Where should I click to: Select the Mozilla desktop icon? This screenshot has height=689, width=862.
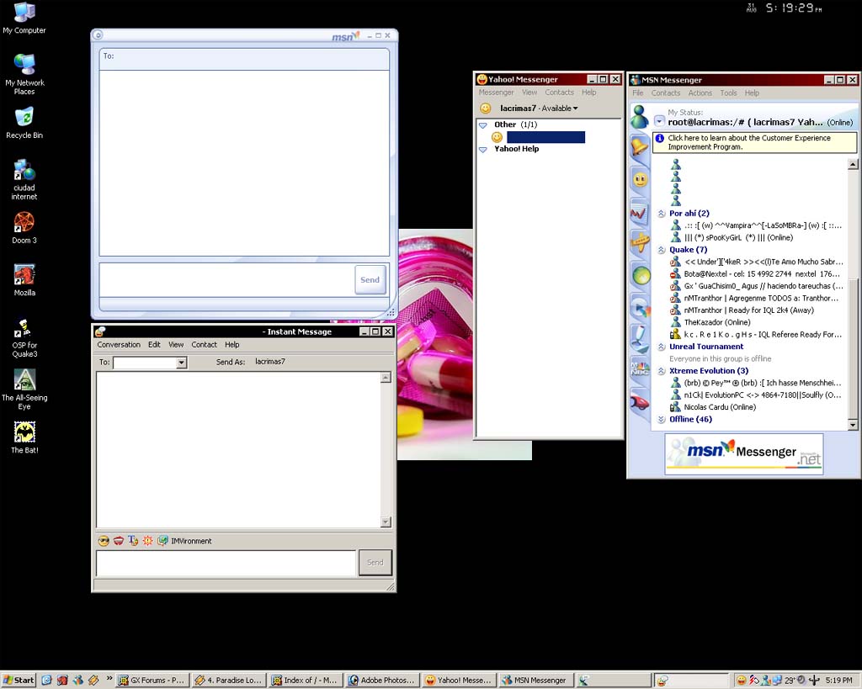(x=24, y=280)
